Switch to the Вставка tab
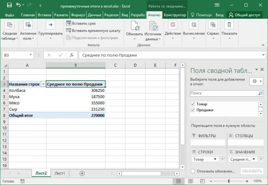Viewport: 268px width, 185px height. tap(44, 15)
